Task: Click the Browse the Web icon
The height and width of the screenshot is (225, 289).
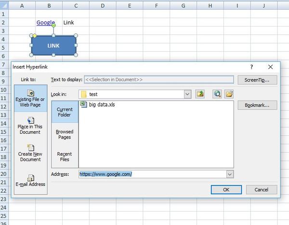Action: point(218,94)
